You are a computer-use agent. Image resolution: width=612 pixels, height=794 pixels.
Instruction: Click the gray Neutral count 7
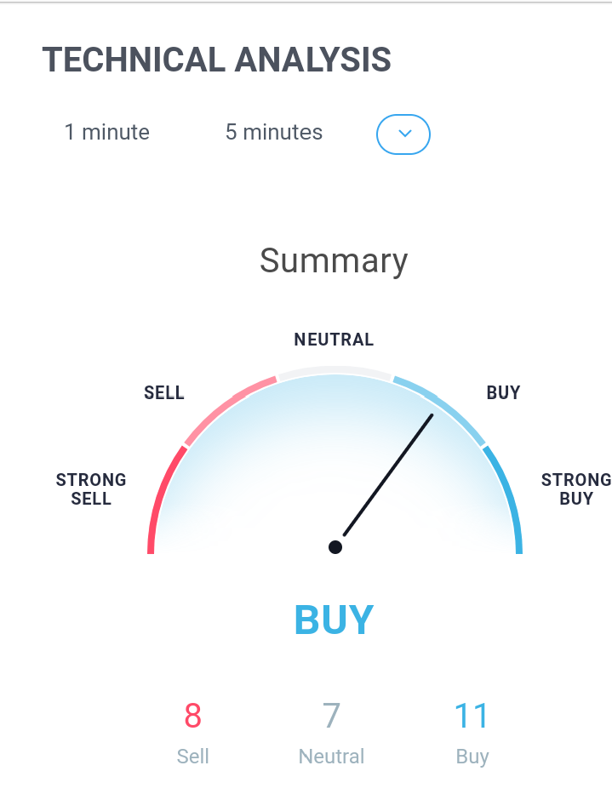click(331, 716)
